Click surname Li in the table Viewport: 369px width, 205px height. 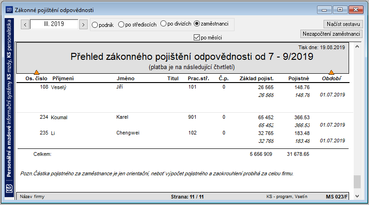(53, 133)
